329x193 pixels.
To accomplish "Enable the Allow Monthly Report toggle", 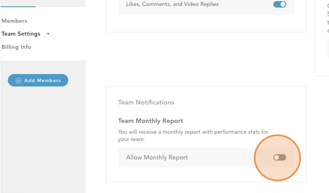I will pos(280,157).
